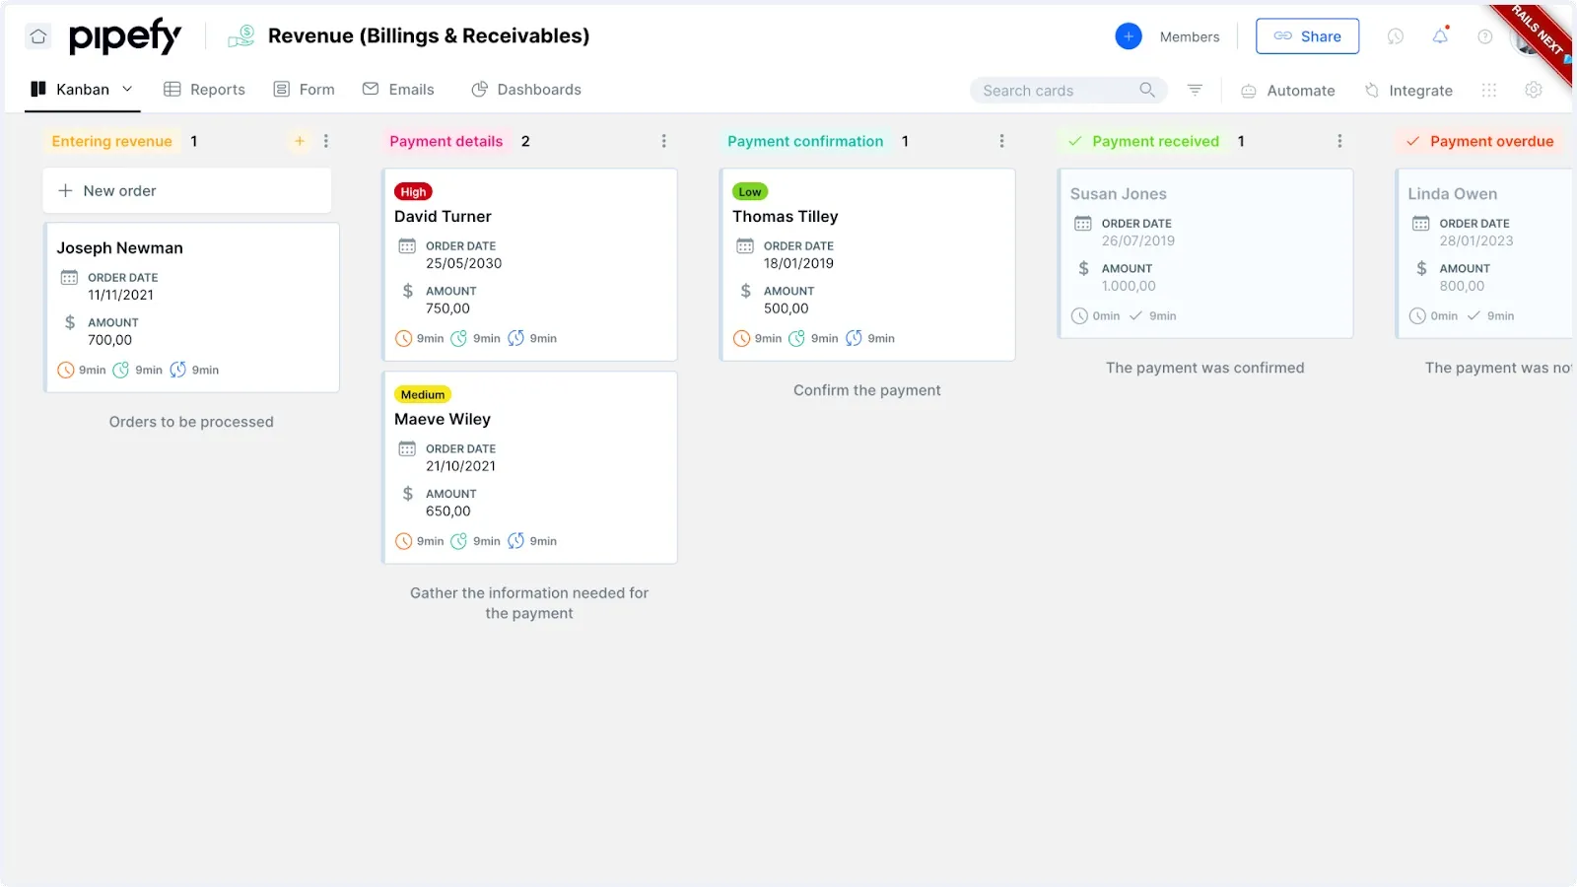1577x887 pixels.
Task: Add a card with the plus on Entering revenue
Action: click(299, 141)
